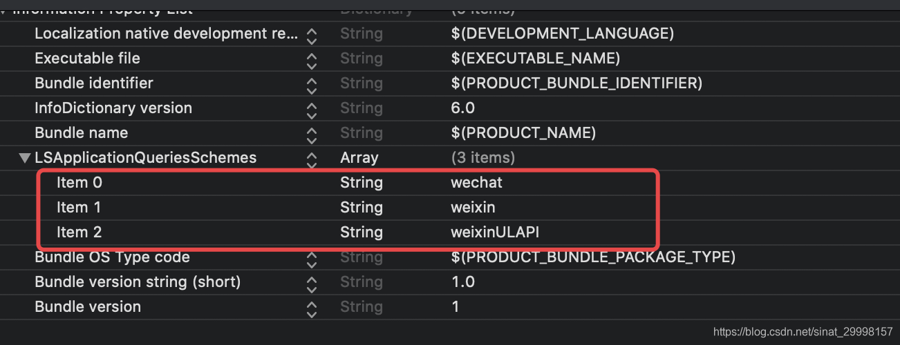900x345 pixels.
Task: Open key stepper for LSApplicationQueriesSchemes
Action: point(312,159)
